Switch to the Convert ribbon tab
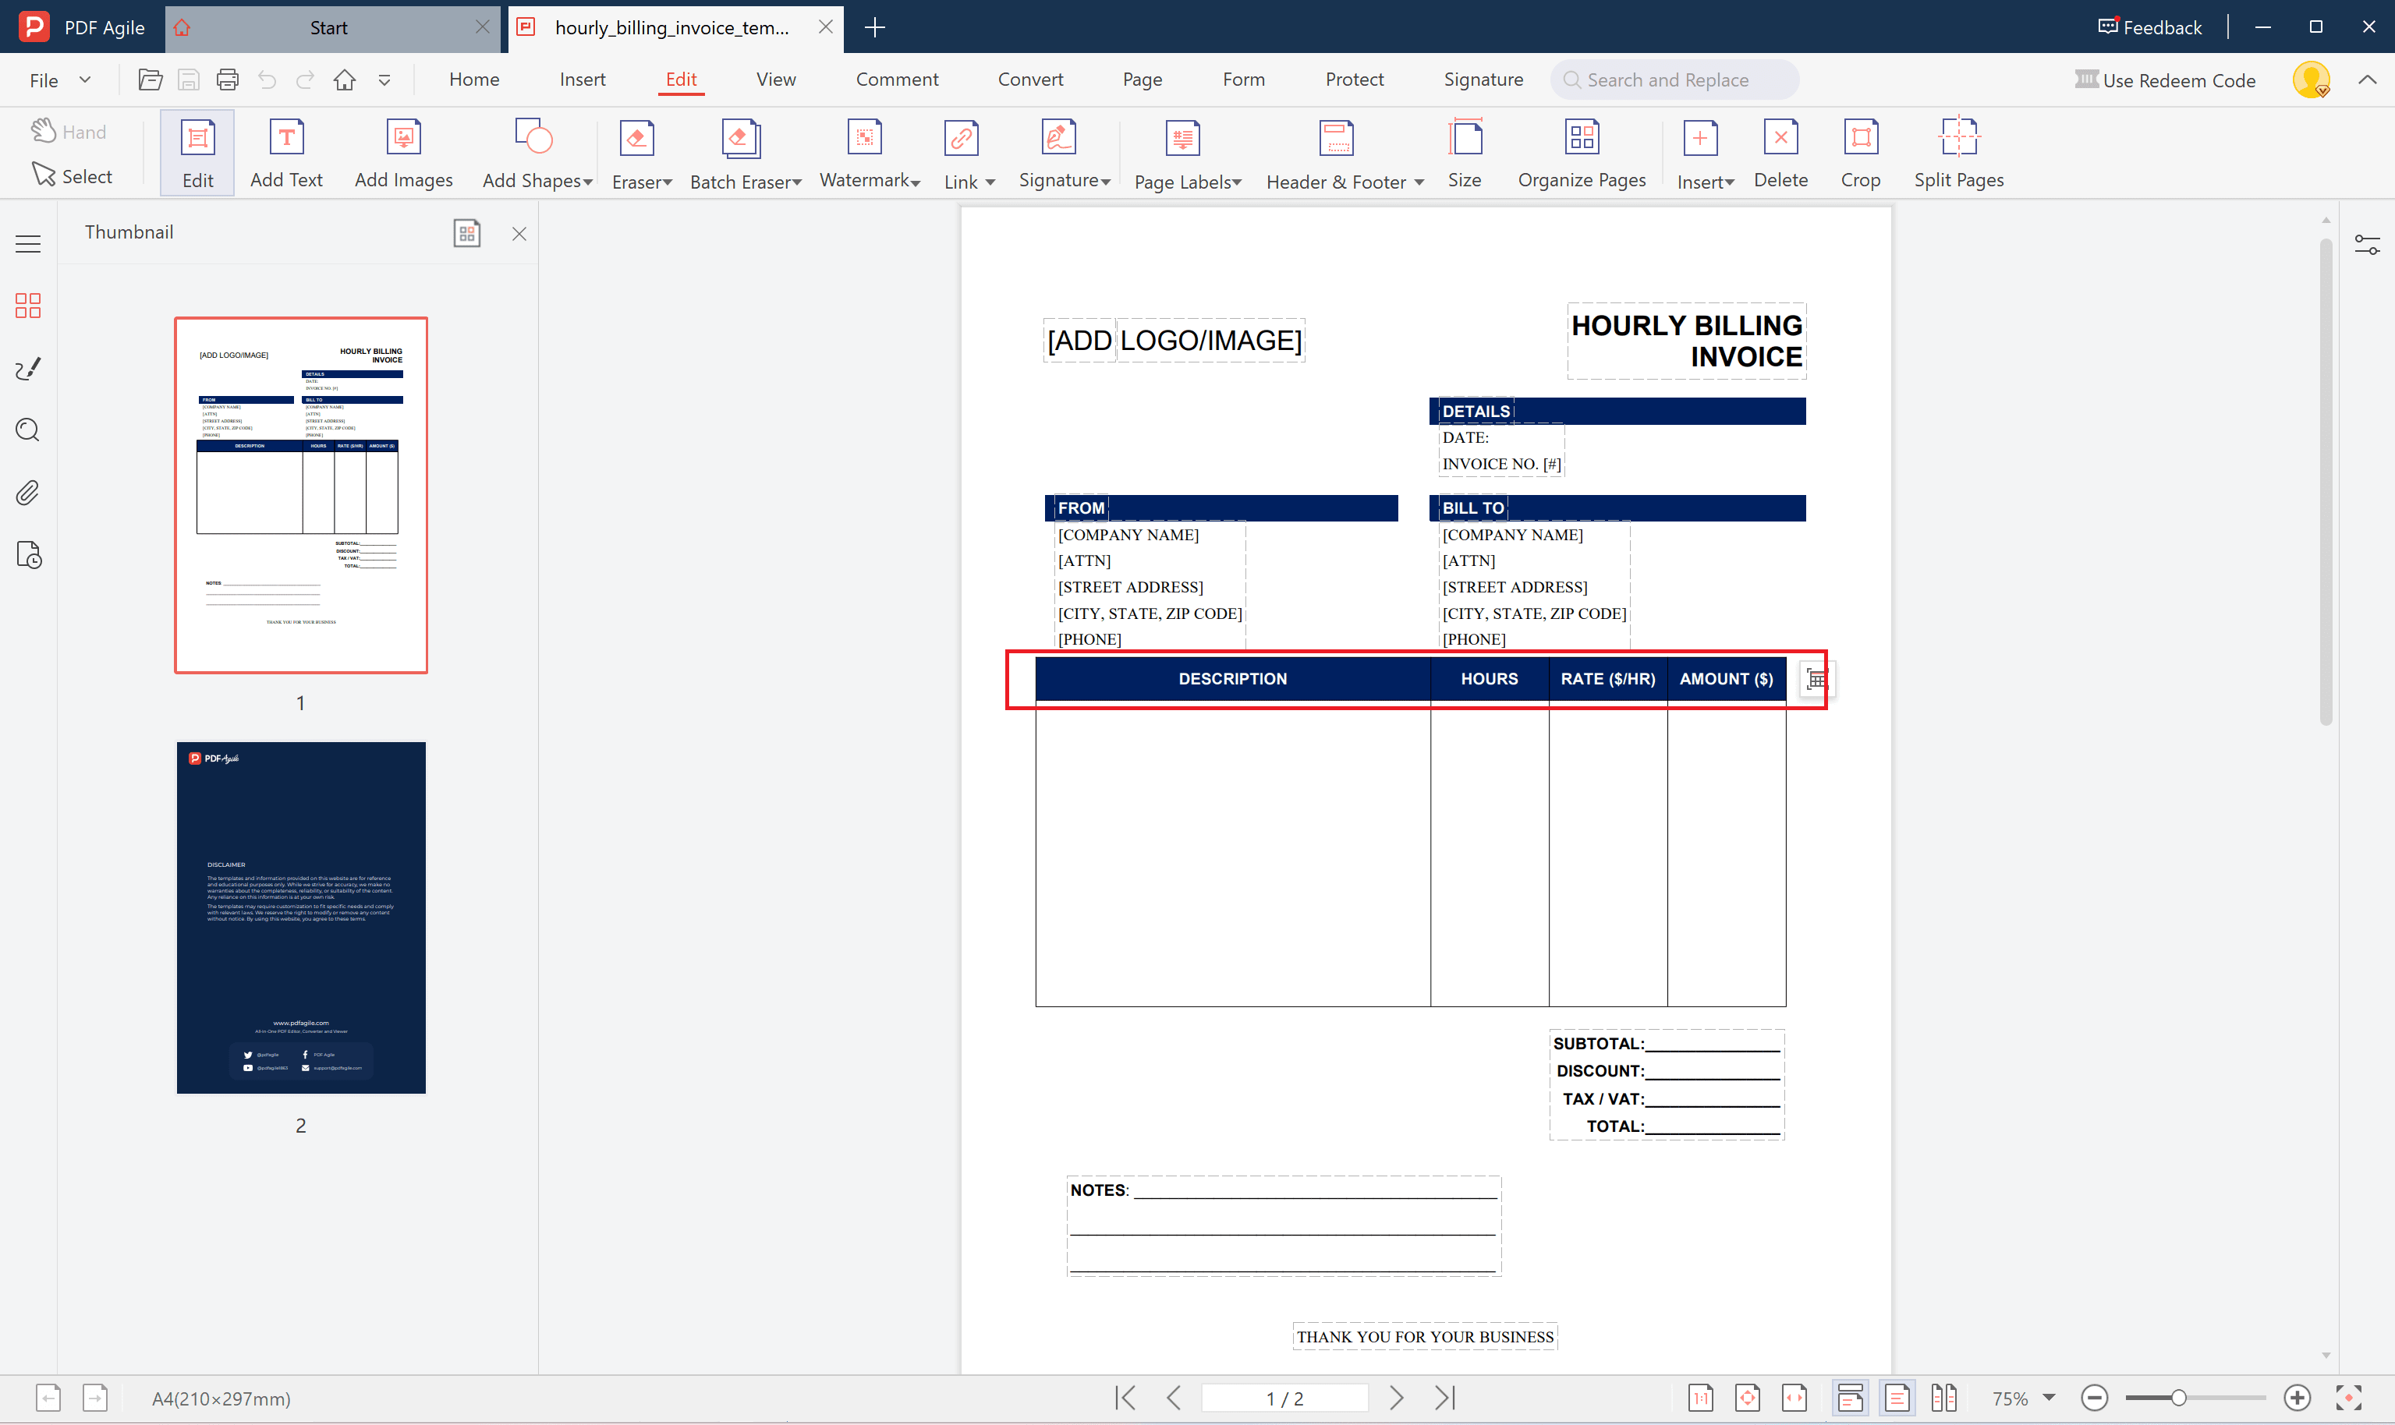This screenshot has width=2395, height=1425. (1029, 80)
